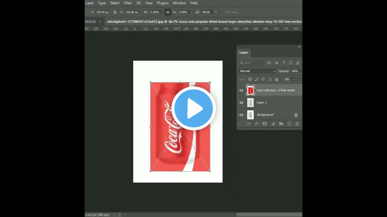Click the lock icon on the Background layer
Image resolution: width=387 pixels, height=217 pixels.
click(296, 115)
